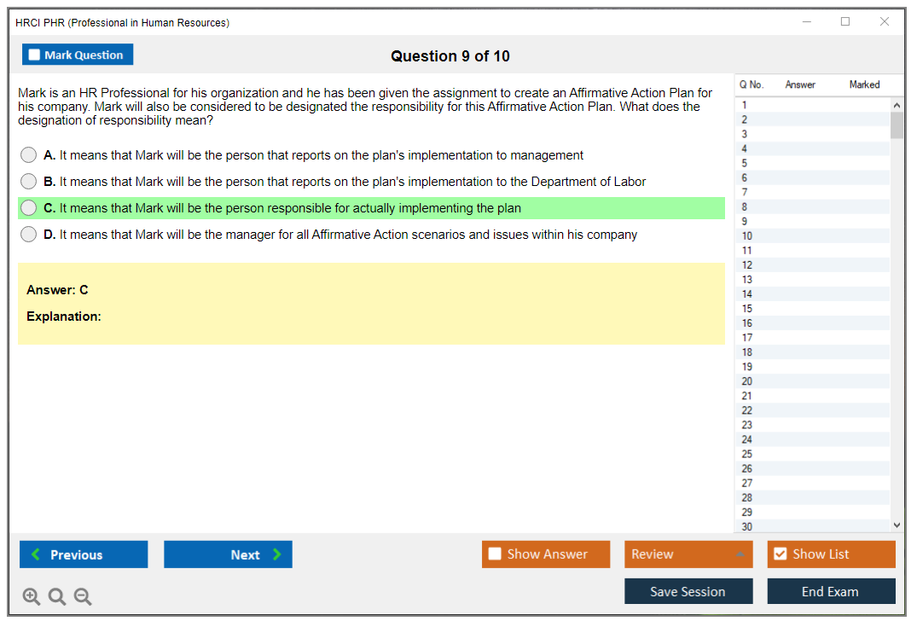The width and height of the screenshot is (917, 627).
Task: Select highlighted answer C radio button
Action: (29, 208)
